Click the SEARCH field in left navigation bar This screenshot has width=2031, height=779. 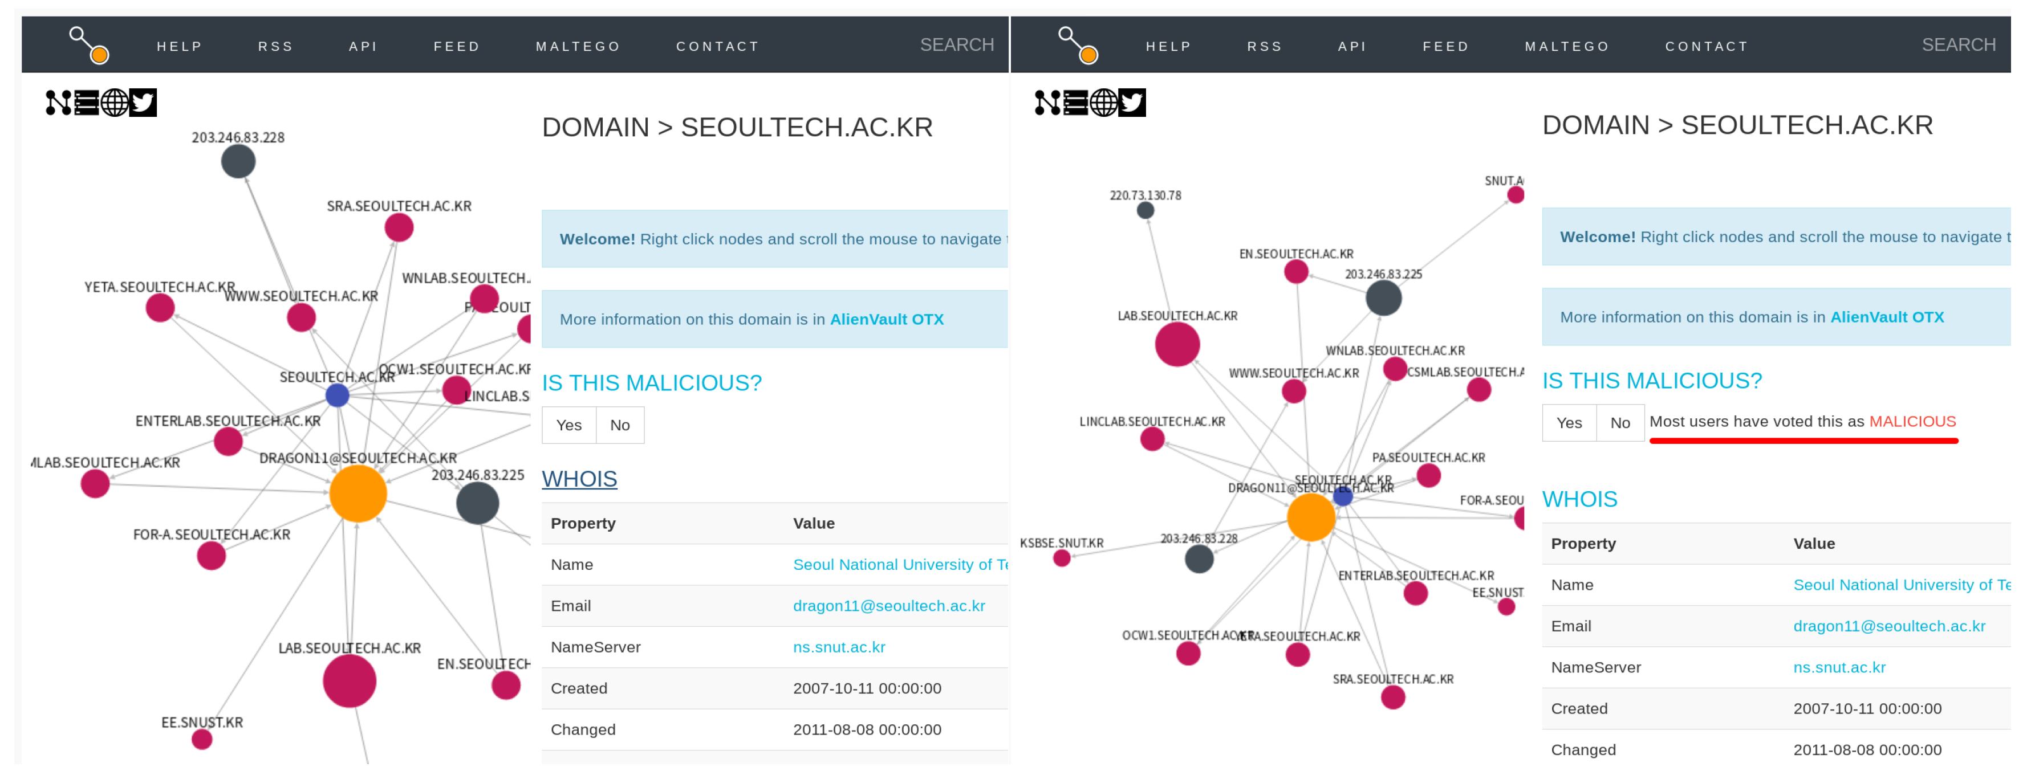[956, 45]
